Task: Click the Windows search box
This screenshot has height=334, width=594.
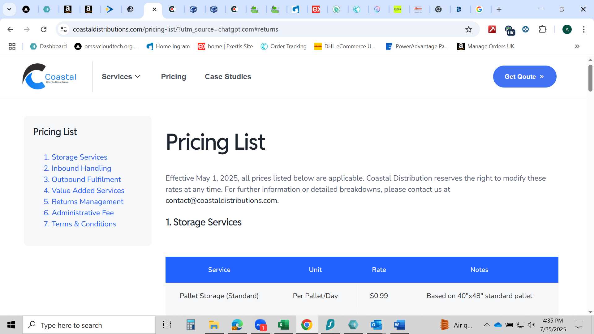Action: click(x=89, y=325)
